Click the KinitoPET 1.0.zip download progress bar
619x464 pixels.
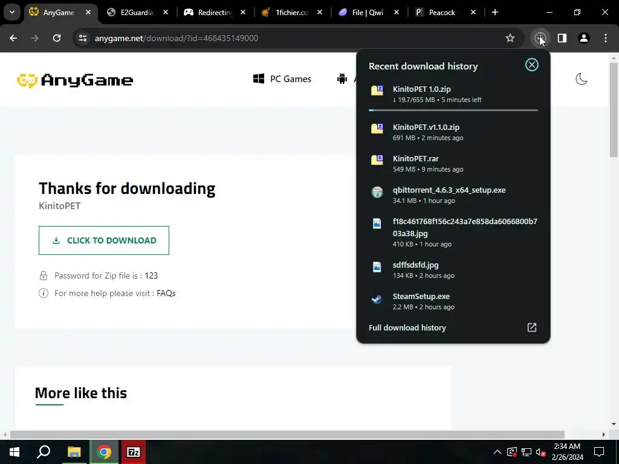tap(453, 110)
